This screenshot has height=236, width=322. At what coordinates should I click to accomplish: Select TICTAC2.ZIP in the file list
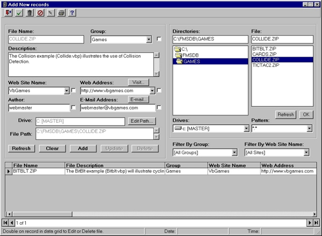point(264,66)
